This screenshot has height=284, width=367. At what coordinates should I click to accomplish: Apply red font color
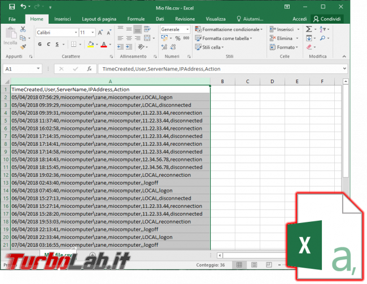click(x=104, y=44)
